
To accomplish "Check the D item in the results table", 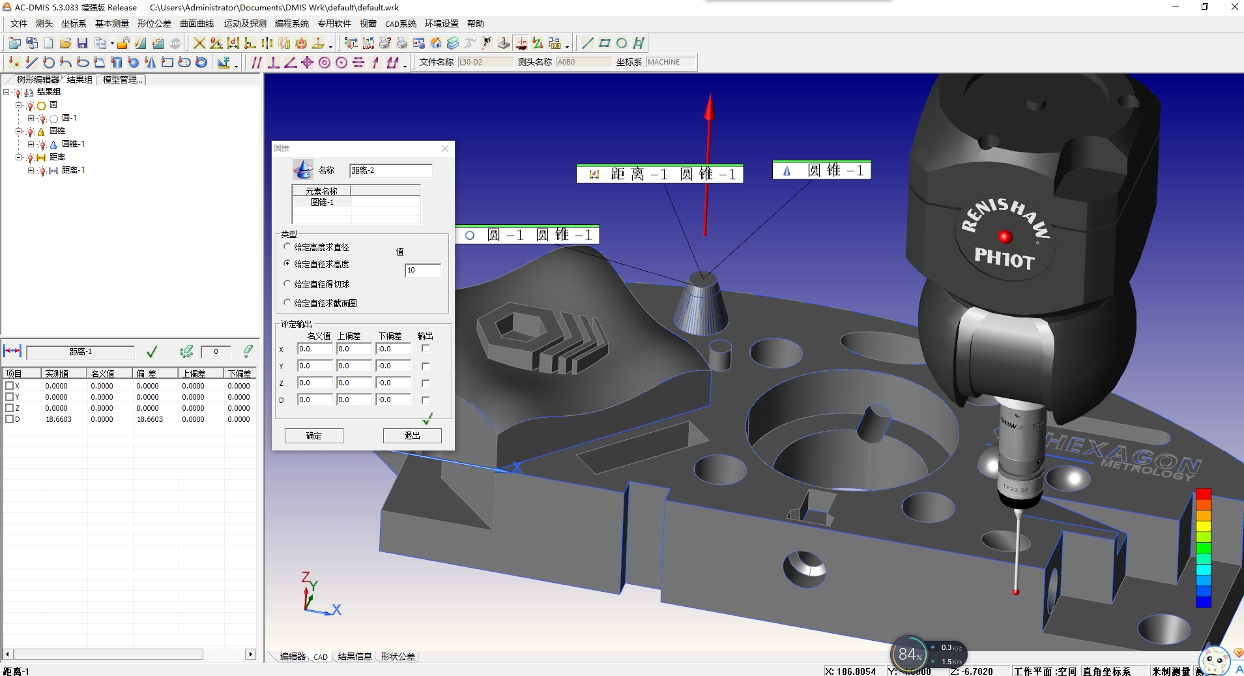I will tap(9, 419).
